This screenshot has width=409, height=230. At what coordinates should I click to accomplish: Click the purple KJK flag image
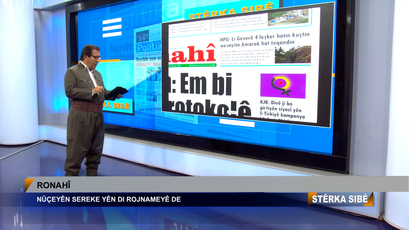tap(283, 86)
